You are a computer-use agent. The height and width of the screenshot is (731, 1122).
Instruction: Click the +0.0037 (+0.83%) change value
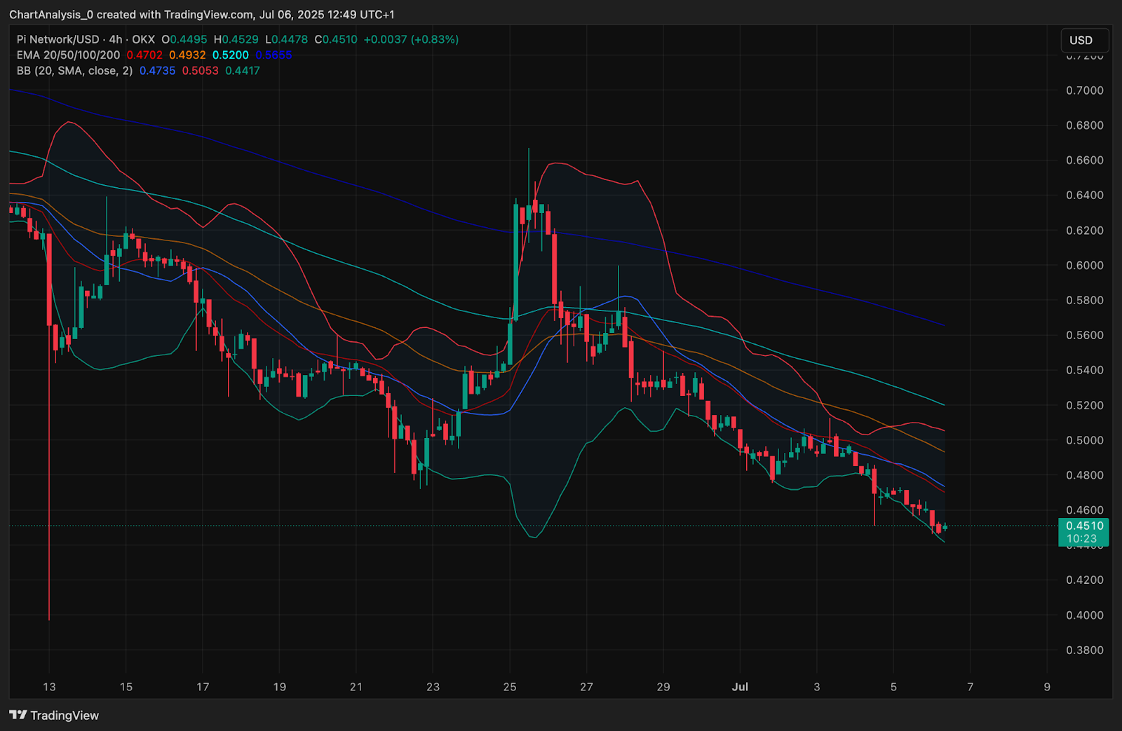coord(411,39)
